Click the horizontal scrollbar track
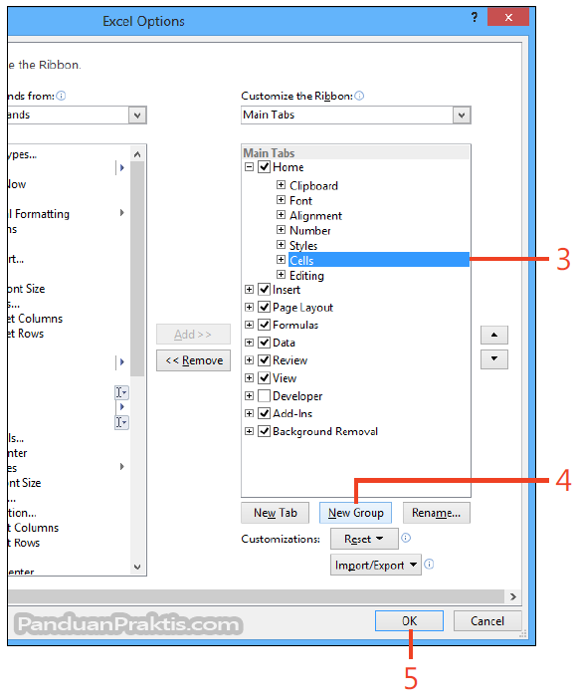The height and width of the screenshot is (695, 577). [x=256, y=596]
